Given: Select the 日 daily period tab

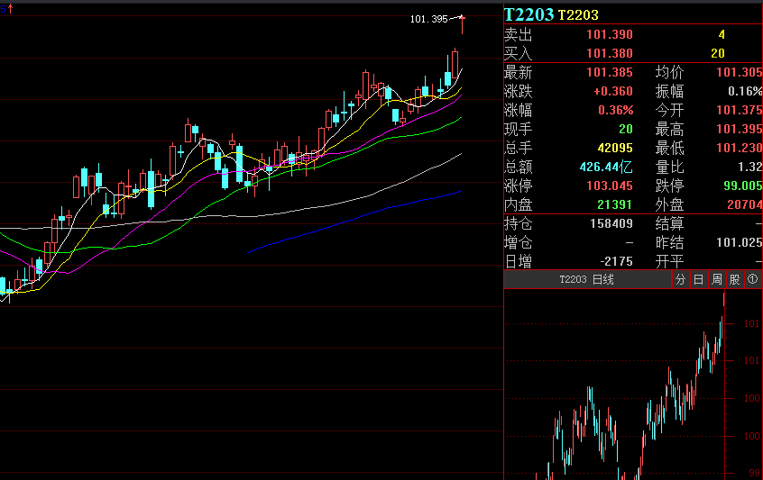Looking at the screenshot, I should pos(698,280).
